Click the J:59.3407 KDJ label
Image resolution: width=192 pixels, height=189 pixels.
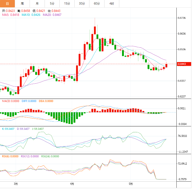[38, 129]
